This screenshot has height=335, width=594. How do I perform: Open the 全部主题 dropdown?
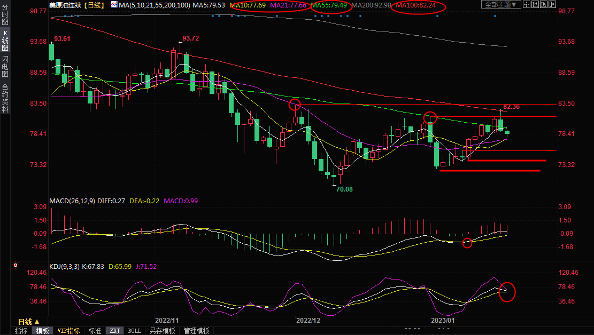tap(501, 5)
